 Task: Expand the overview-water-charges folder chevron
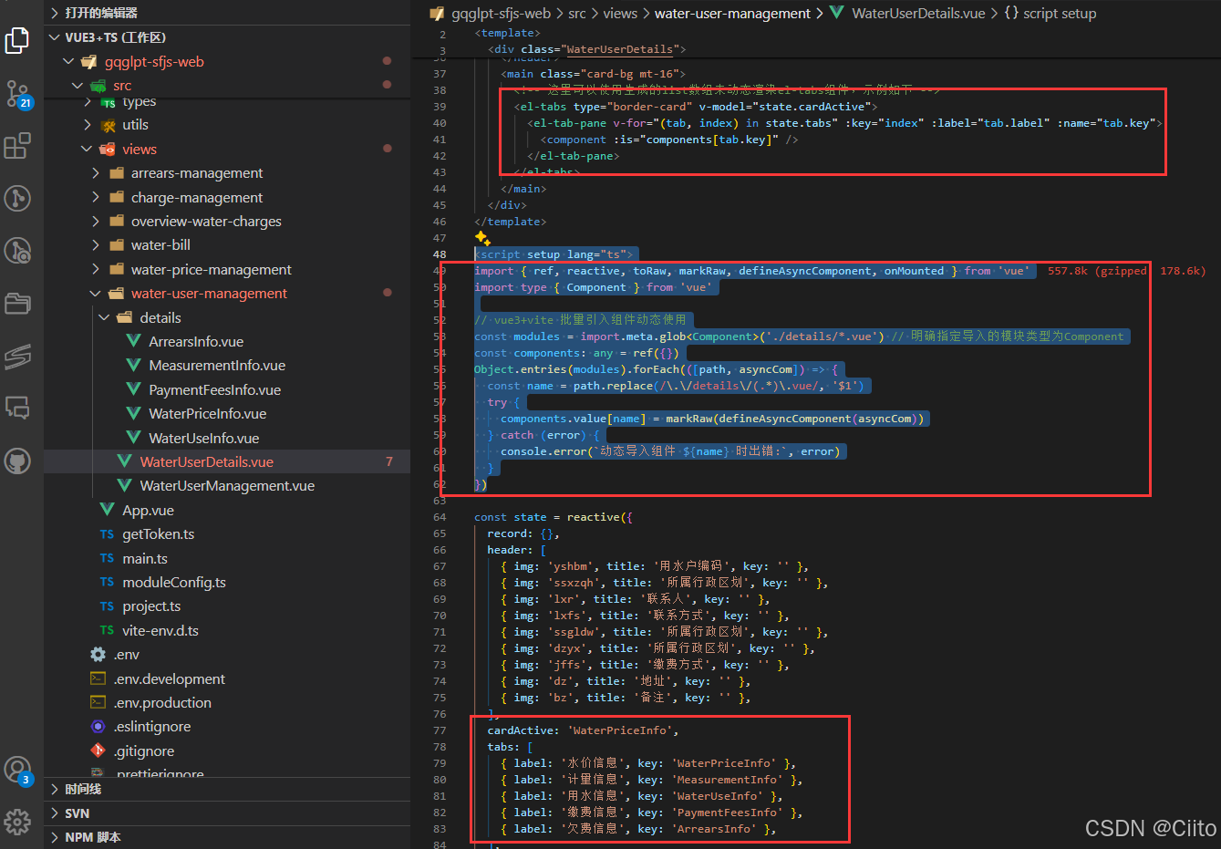(96, 221)
